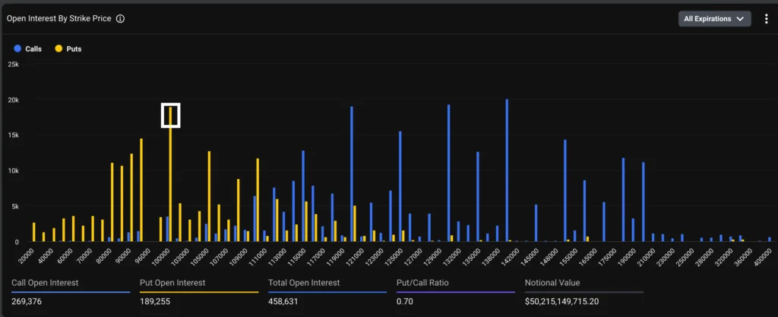Toggle the Calls series in the legend
The height and width of the screenshot is (317, 778).
33,49
